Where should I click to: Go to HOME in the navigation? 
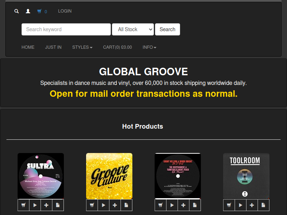28,47
